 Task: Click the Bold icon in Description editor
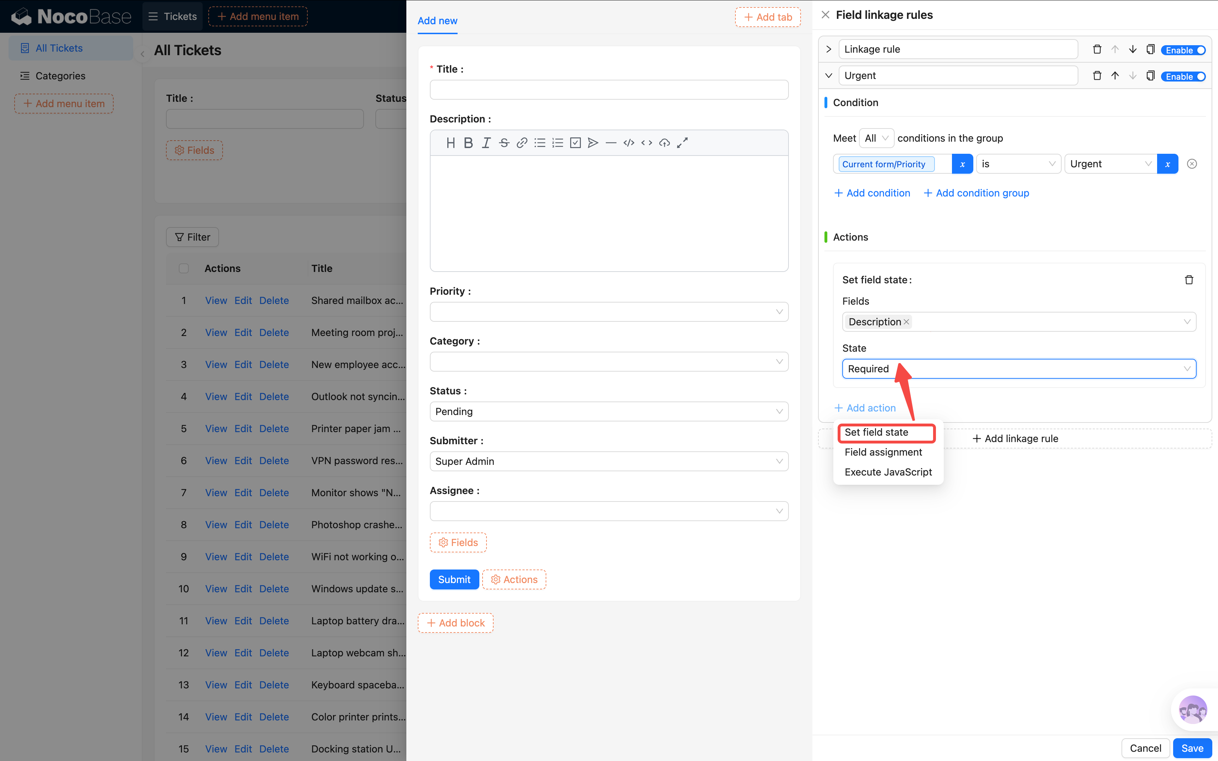[468, 143]
